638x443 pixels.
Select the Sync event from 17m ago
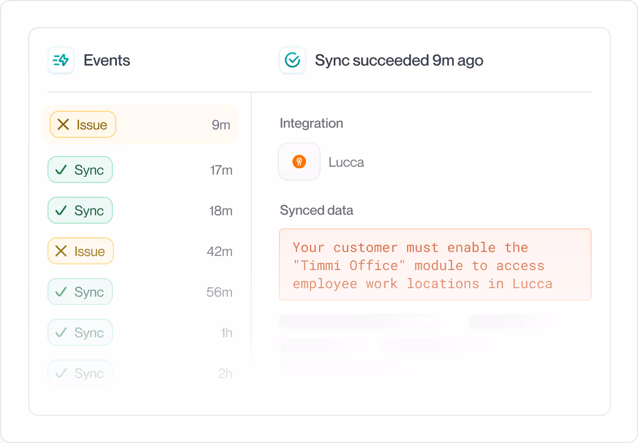[80, 170]
